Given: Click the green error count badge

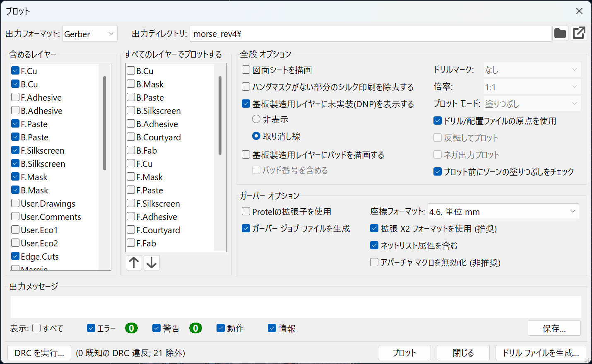Looking at the screenshot, I should point(131,328).
